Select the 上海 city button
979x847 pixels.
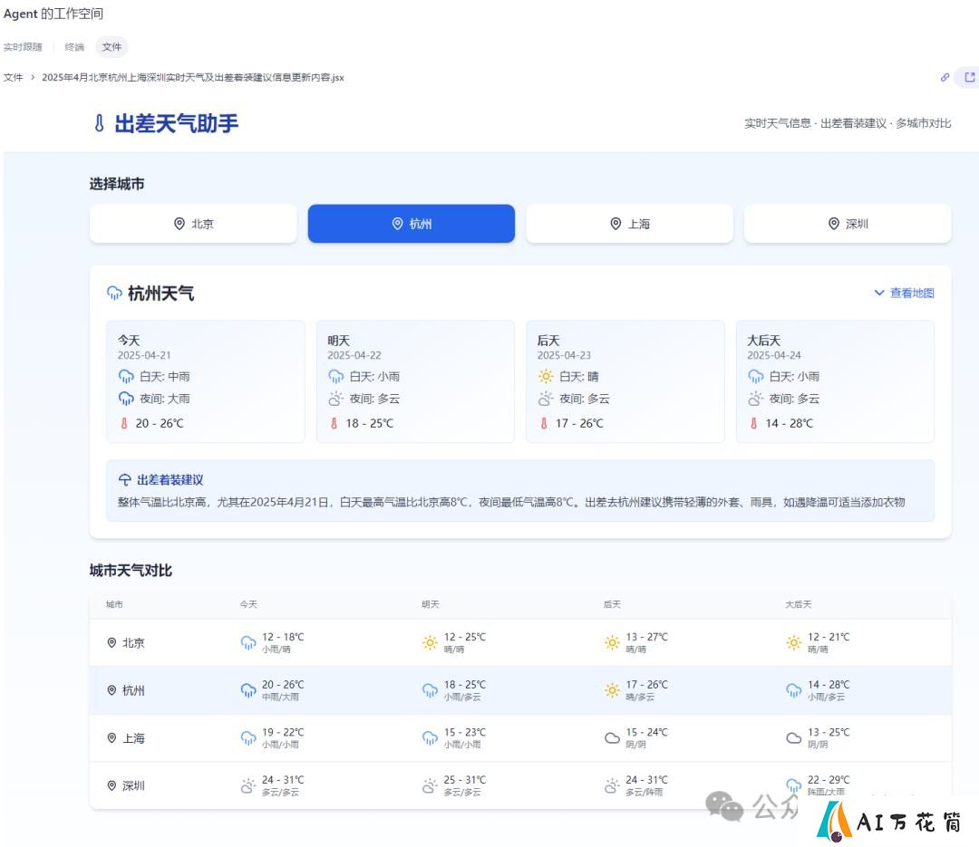[629, 224]
